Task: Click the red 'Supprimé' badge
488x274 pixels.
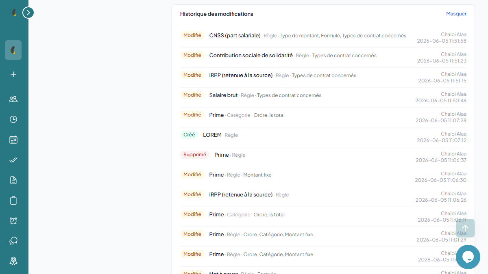Action: (x=195, y=155)
